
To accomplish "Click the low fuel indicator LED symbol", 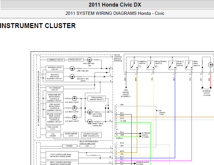I will coord(72,68).
